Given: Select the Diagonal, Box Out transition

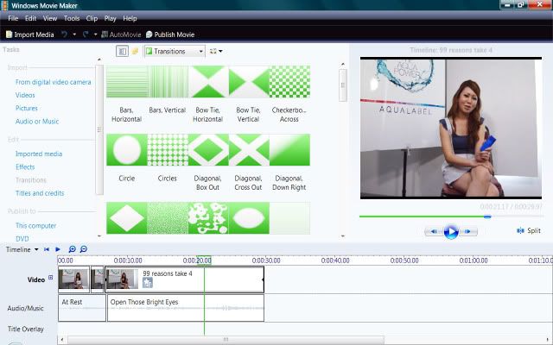Looking at the screenshot, I should coord(208,150).
